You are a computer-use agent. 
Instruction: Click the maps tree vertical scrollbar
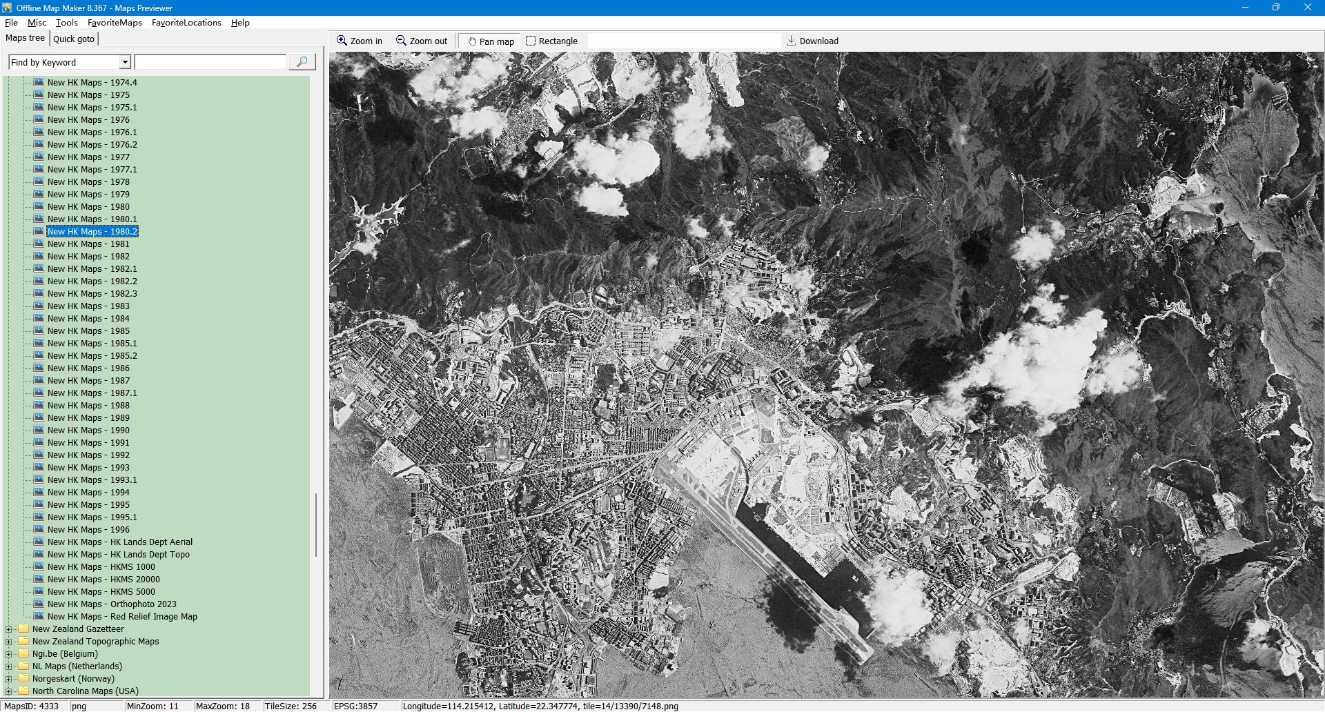pos(316,524)
